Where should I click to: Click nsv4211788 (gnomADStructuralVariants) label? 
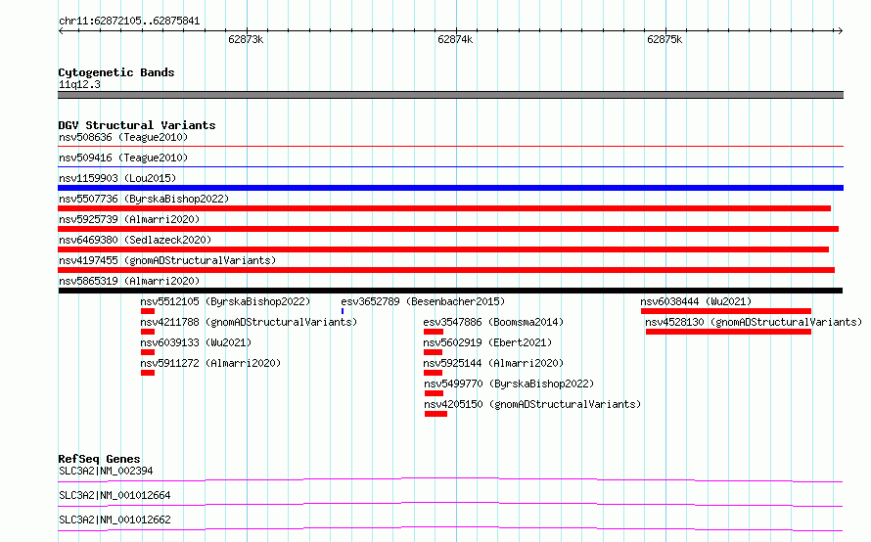pyautogui.click(x=249, y=322)
